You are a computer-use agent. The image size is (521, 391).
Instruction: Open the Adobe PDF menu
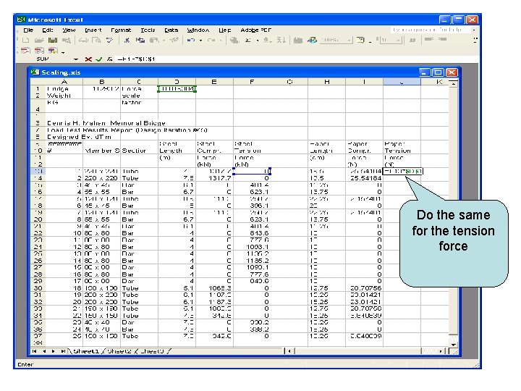(x=256, y=30)
